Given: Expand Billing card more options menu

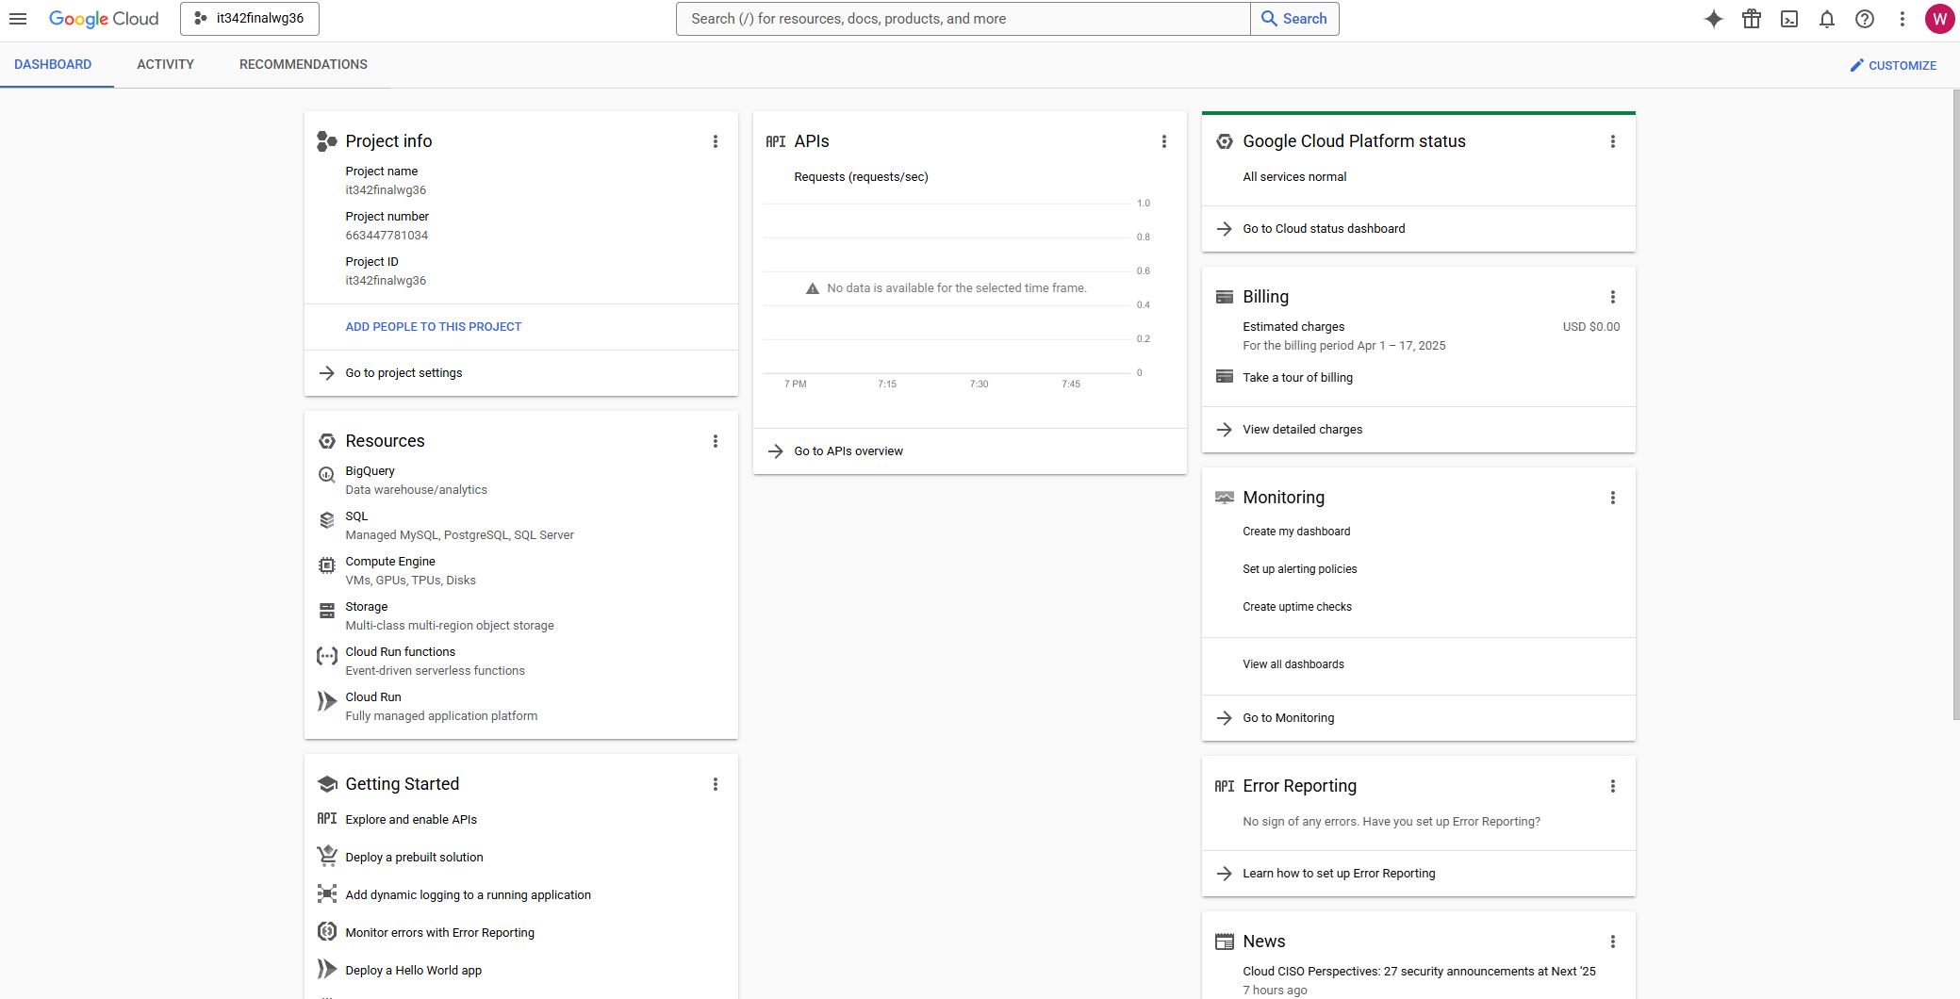Looking at the screenshot, I should pyautogui.click(x=1612, y=297).
